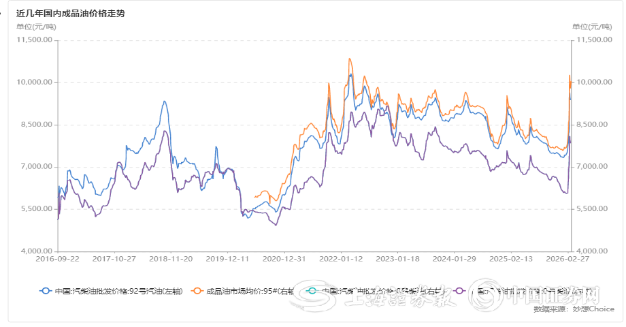Click the blue 92号汽油 legend marker
The width and height of the screenshot is (626, 327).
pyautogui.click(x=46, y=291)
